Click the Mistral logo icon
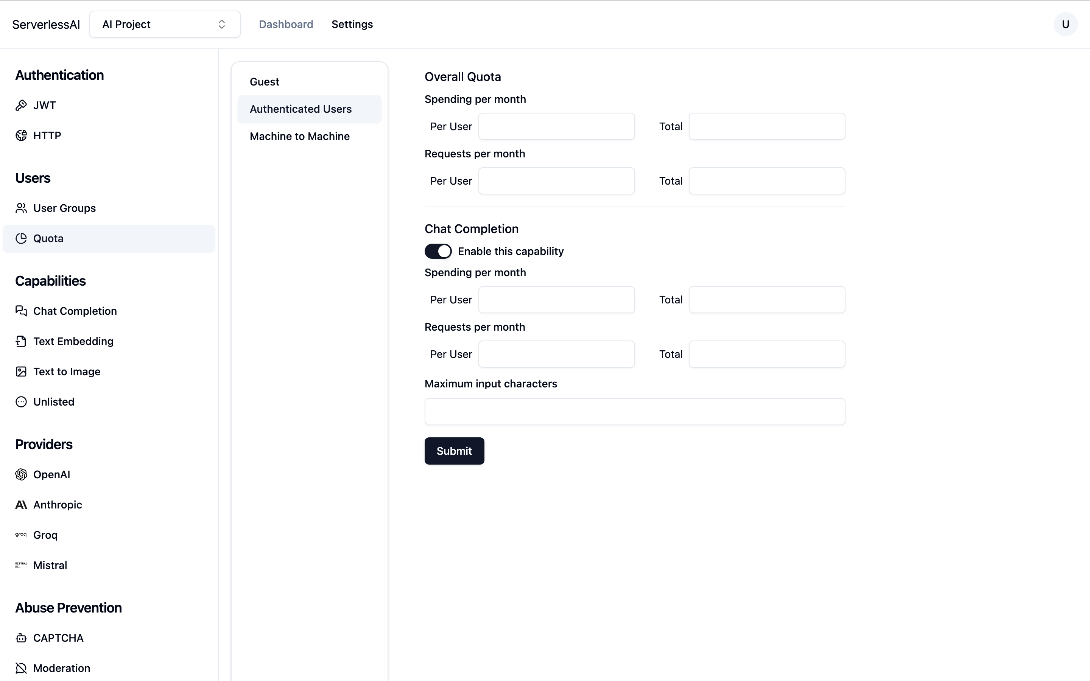Viewport: 1090px width, 681px height. 21,565
